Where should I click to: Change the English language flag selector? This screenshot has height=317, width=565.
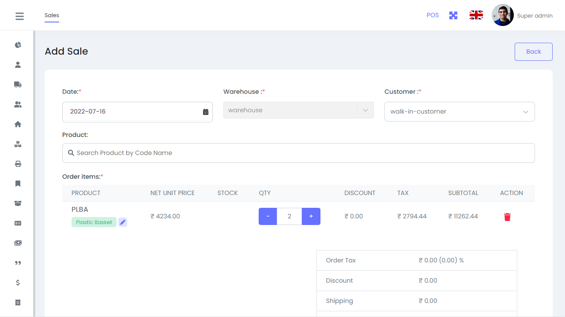[x=476, y=15]
